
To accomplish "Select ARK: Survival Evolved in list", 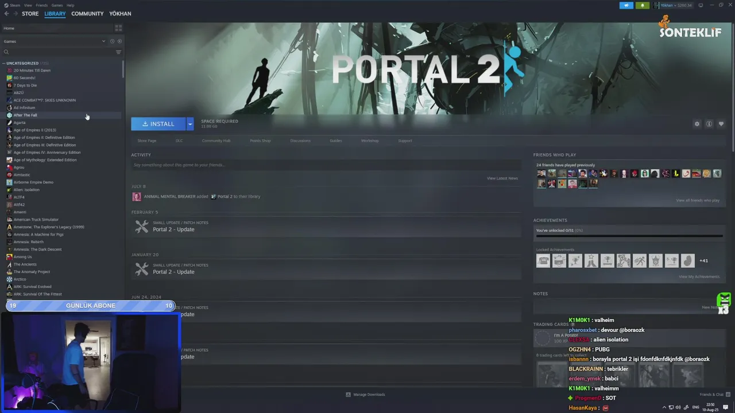I will point(32,287).
